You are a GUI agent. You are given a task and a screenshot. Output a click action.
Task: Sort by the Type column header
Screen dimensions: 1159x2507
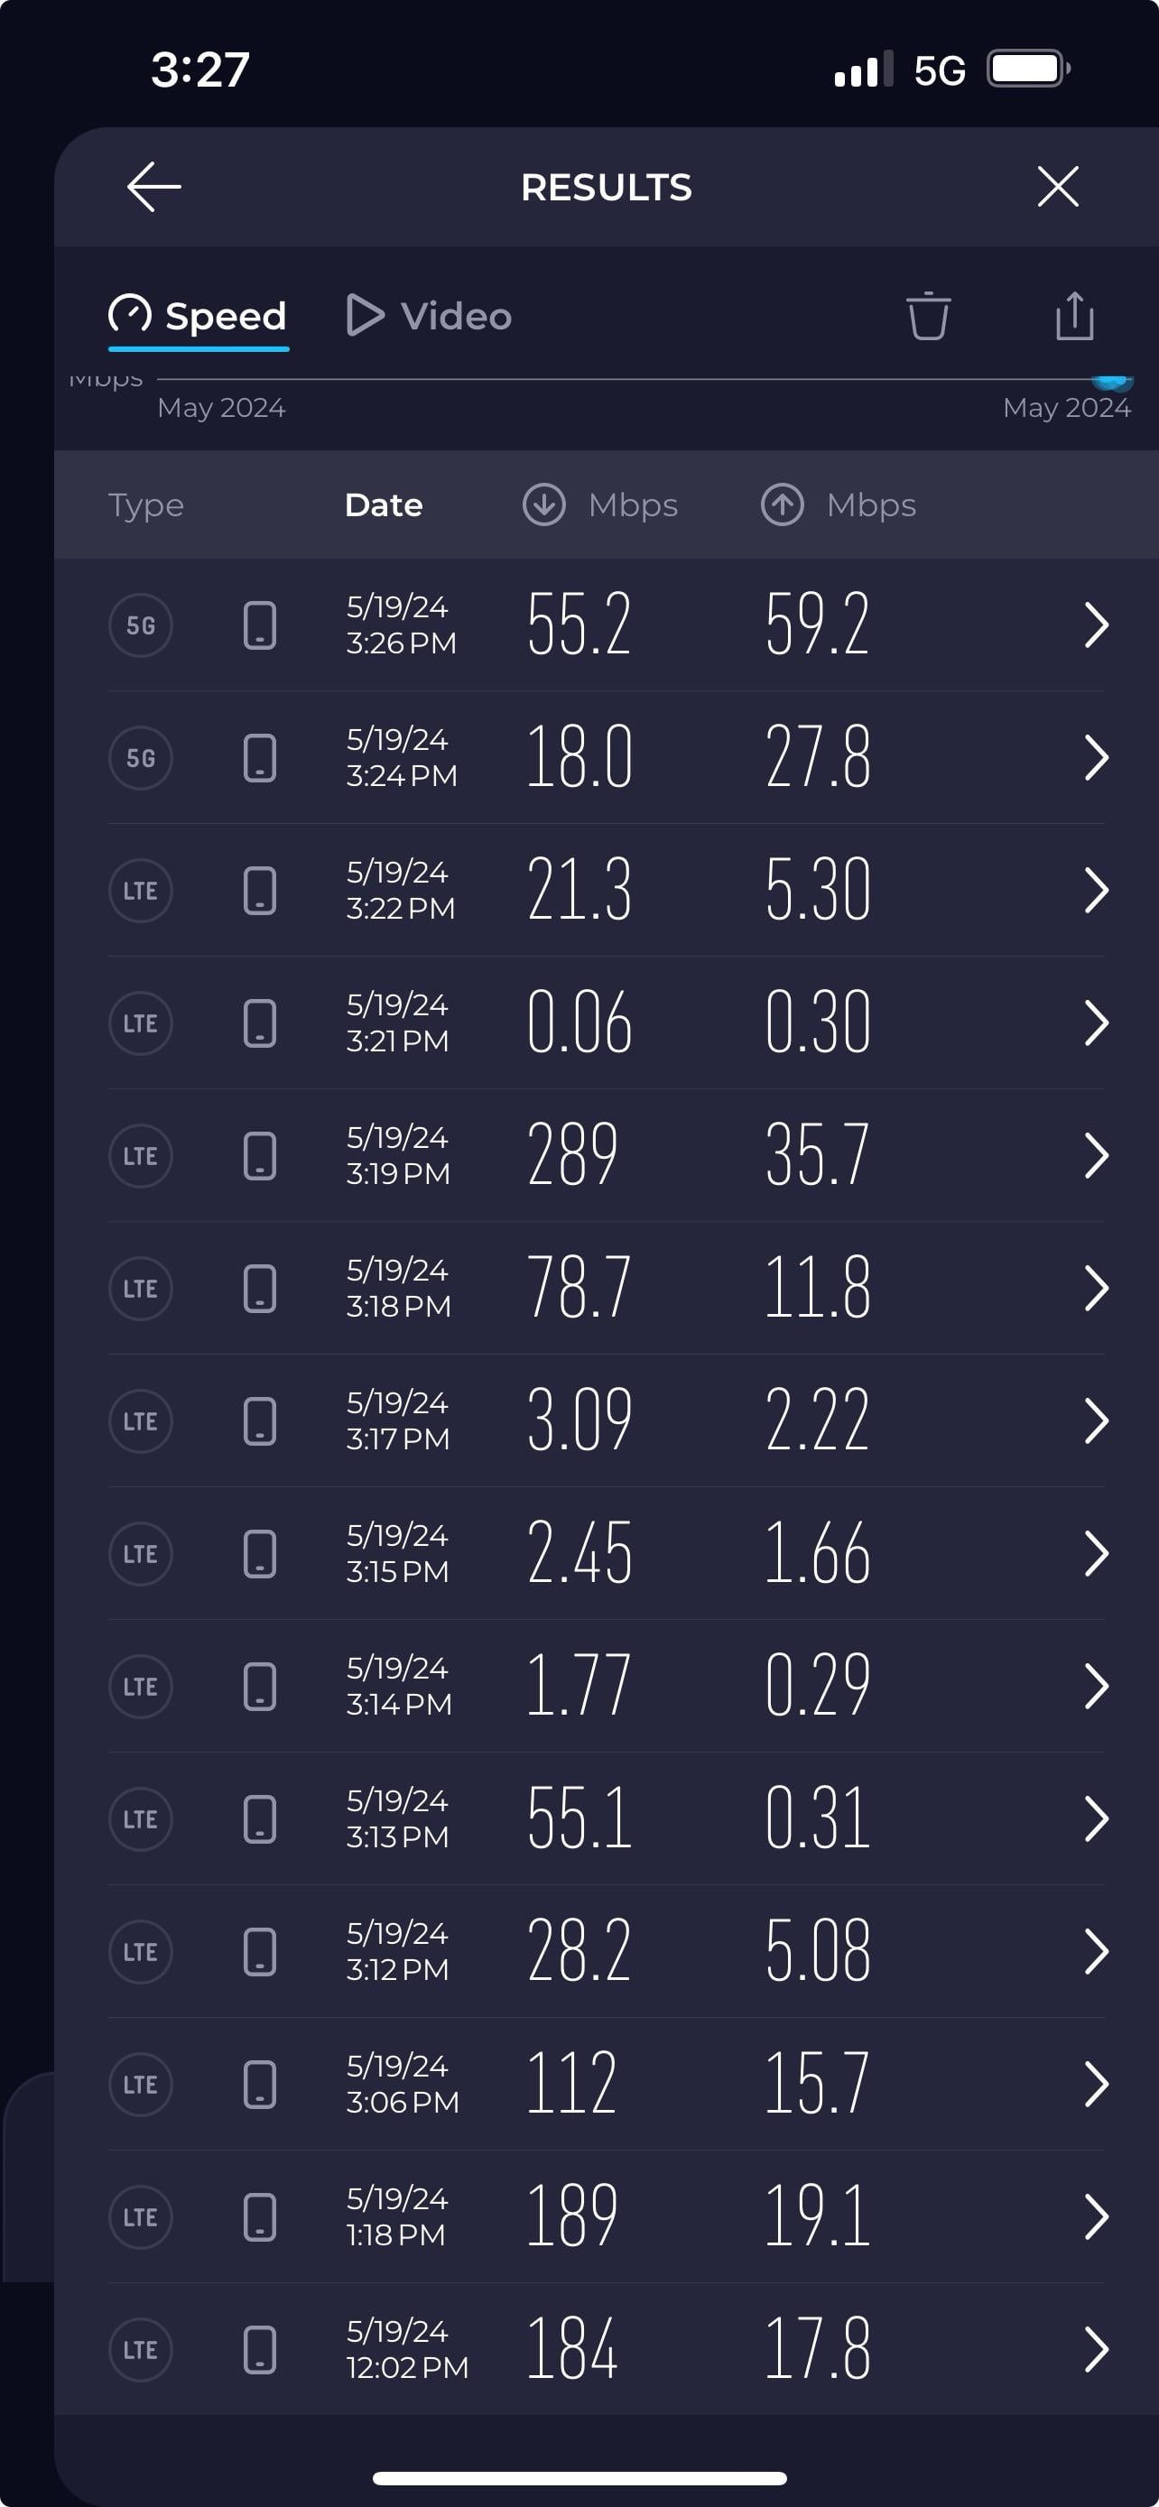pyautogui.click(x=146, y=505)
